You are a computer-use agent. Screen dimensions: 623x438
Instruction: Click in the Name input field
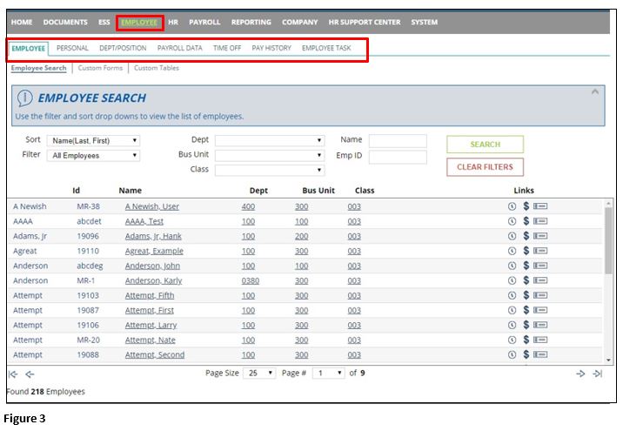[x=398, y=141]
